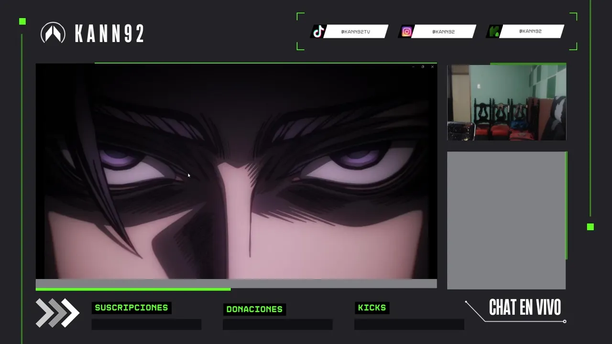
Task: Click the triple chevron arrows icon
Action: 57,313
